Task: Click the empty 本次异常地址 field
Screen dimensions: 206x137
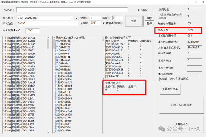Action: point(194,74)
